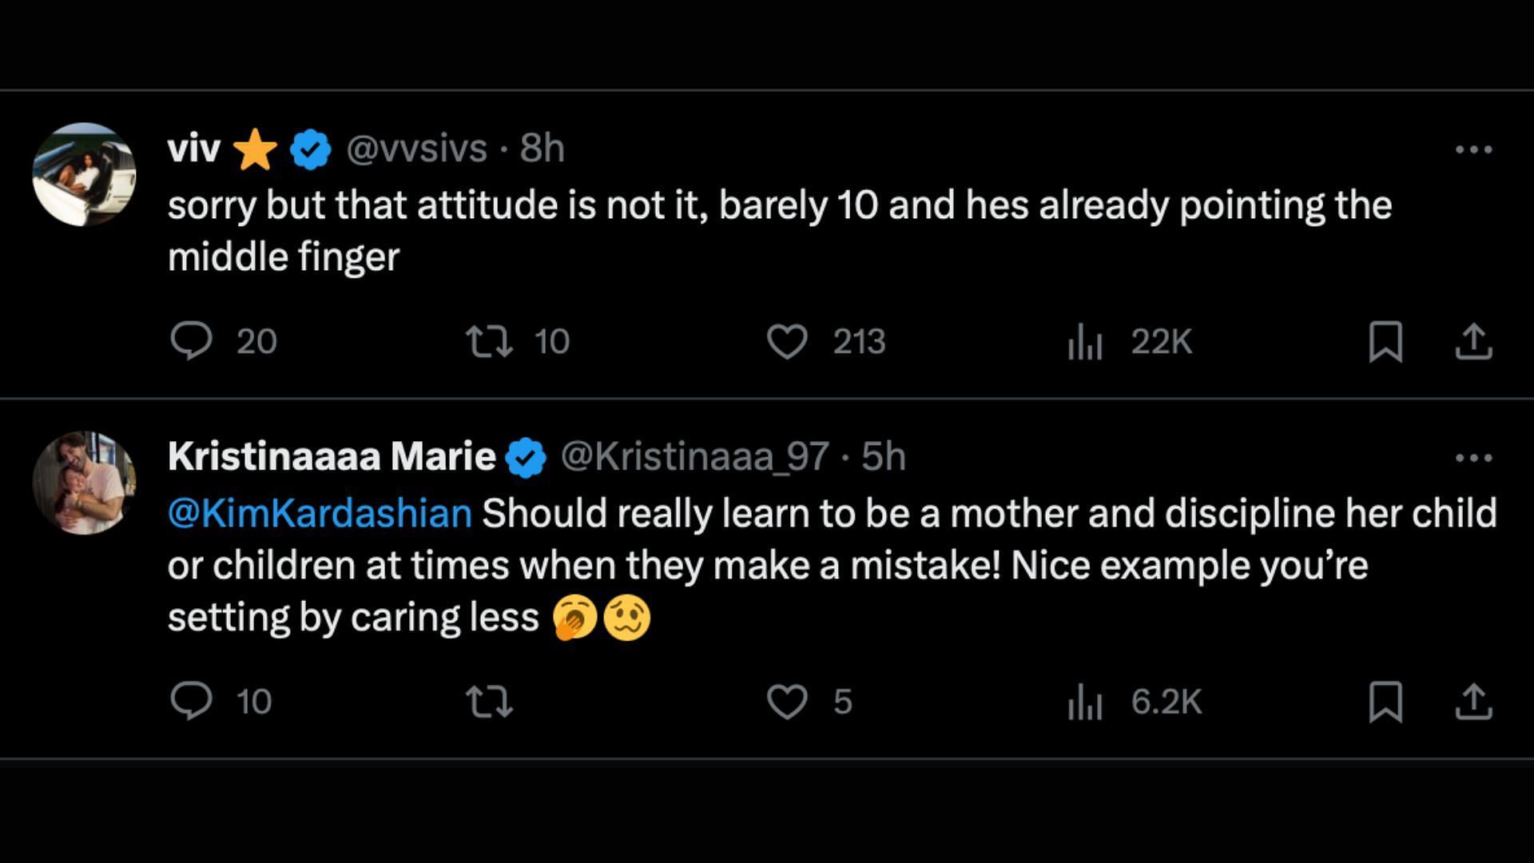Share viv's tweet
The image size is (1534, 863).
coord(1473,342)
